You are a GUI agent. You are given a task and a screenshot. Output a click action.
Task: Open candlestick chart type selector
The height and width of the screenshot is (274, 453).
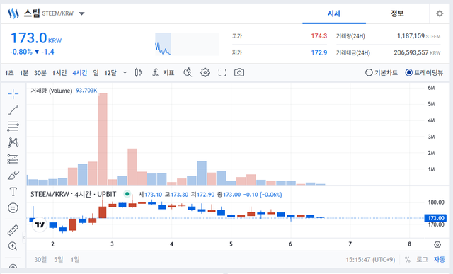(x=139, y=72)
